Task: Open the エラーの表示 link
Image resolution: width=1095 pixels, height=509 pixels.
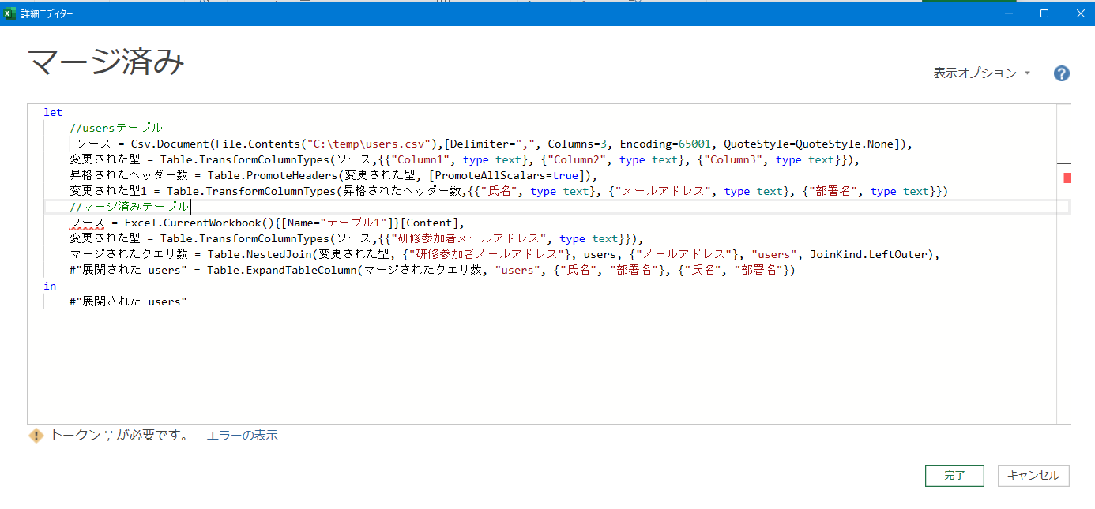Action: pos(243,436)
